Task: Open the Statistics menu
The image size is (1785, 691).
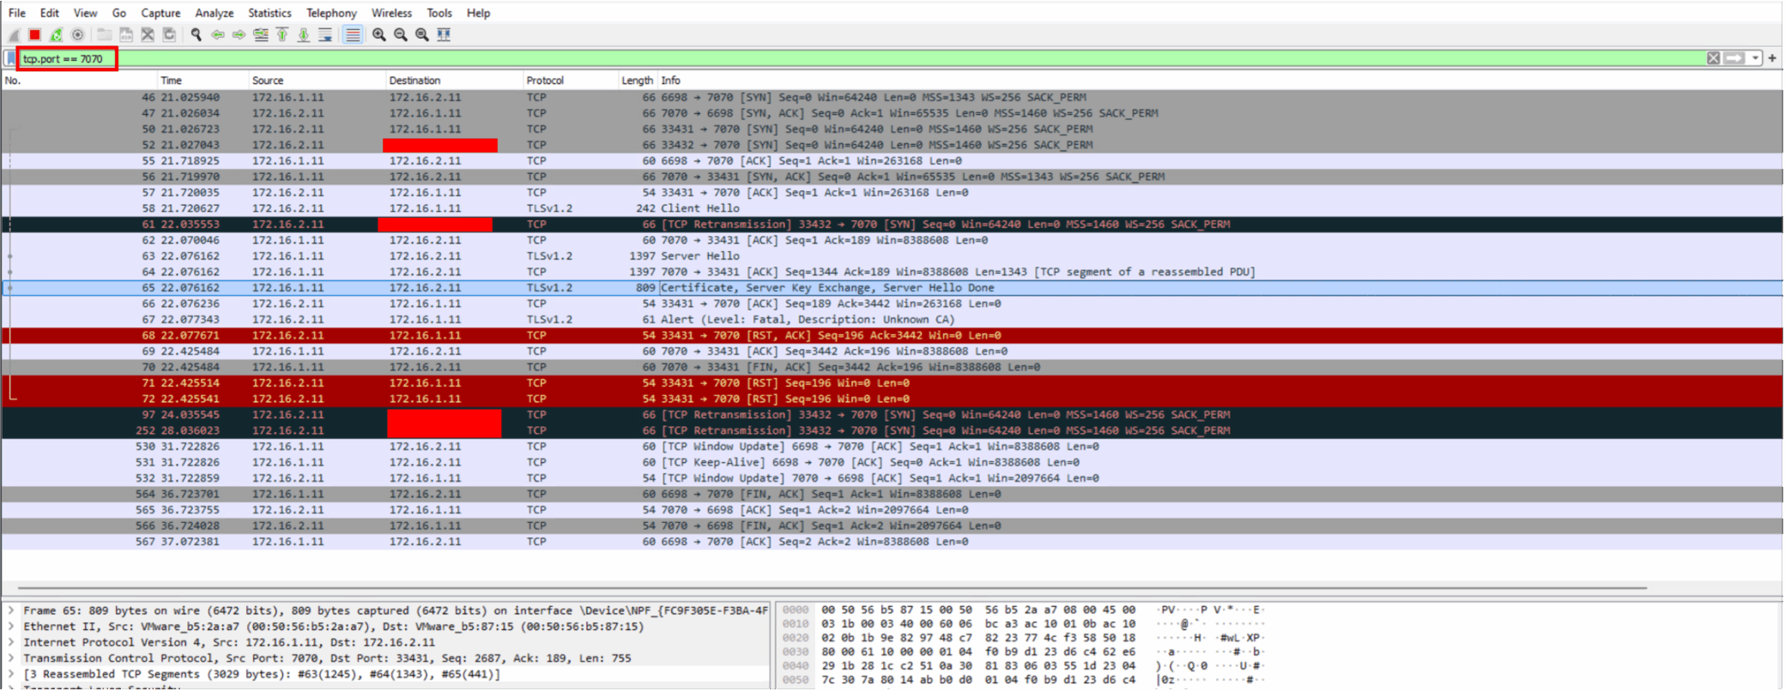Action: click(269, 13)
